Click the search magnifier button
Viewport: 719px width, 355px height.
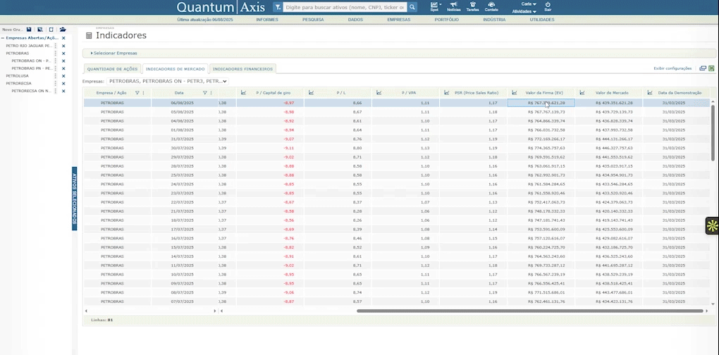pos(412,7)
